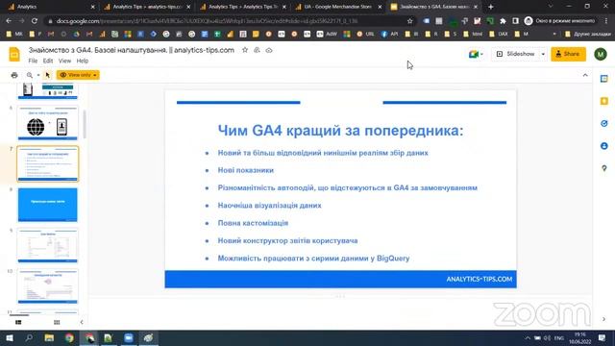Open Zoom app in taskbar
Screen dimensions: 615x346
click(x=129, y=337)
